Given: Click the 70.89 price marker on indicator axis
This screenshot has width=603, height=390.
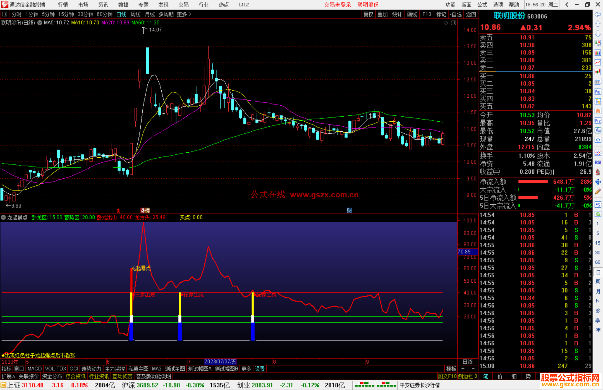Looking at the screenshot, I should coord(468,252).
